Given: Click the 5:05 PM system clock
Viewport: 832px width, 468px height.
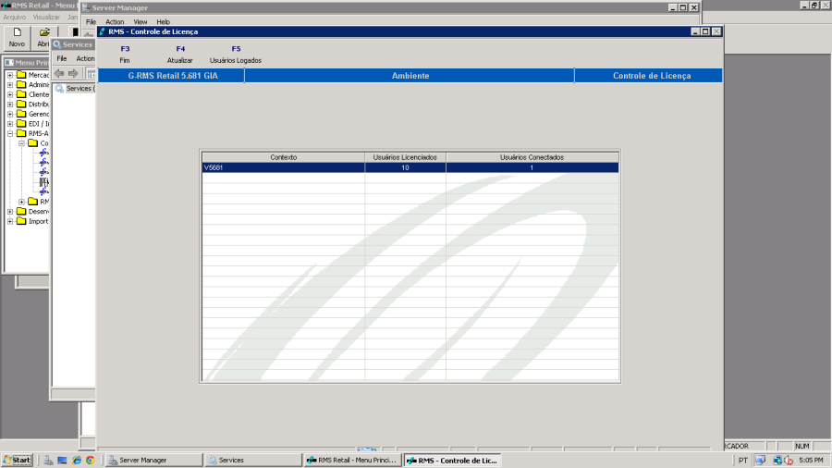Looking at the screenshot, I should [x=811, y=460].
